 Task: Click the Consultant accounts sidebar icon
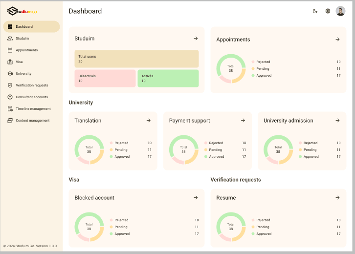[10, 97]
